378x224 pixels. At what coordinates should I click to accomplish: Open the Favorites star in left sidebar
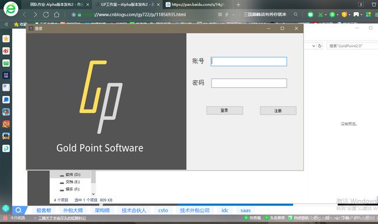tap(6, 38)
